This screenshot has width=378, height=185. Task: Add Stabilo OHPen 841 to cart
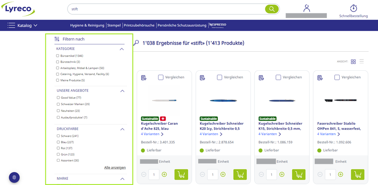point(358,175)
